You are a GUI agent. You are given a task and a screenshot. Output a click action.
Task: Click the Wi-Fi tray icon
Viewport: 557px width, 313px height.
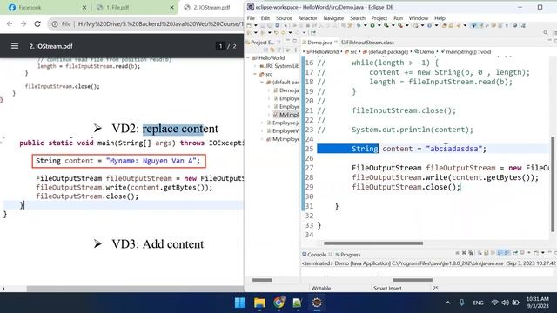point(495,303)
